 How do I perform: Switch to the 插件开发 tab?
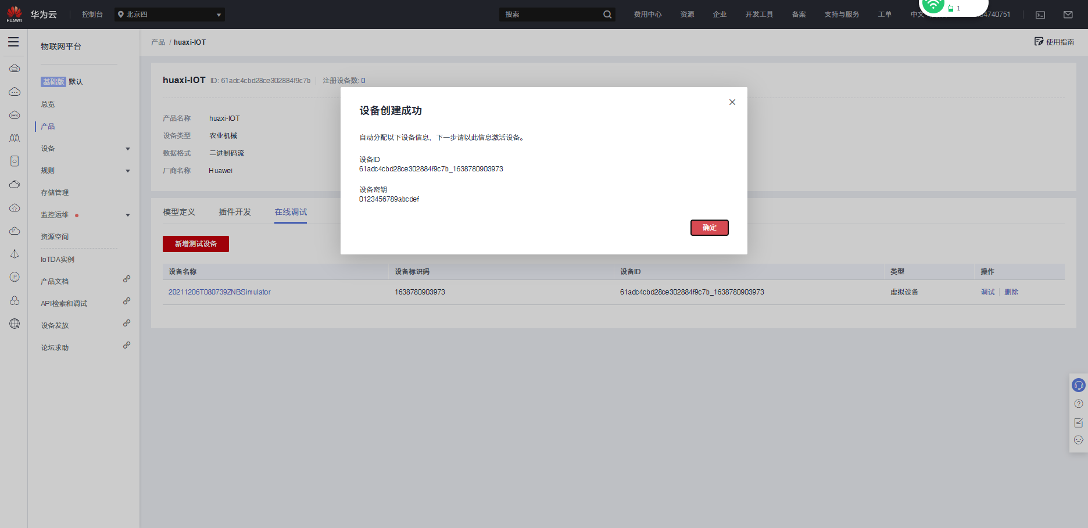pyautogui.click(x=235, y=212)
